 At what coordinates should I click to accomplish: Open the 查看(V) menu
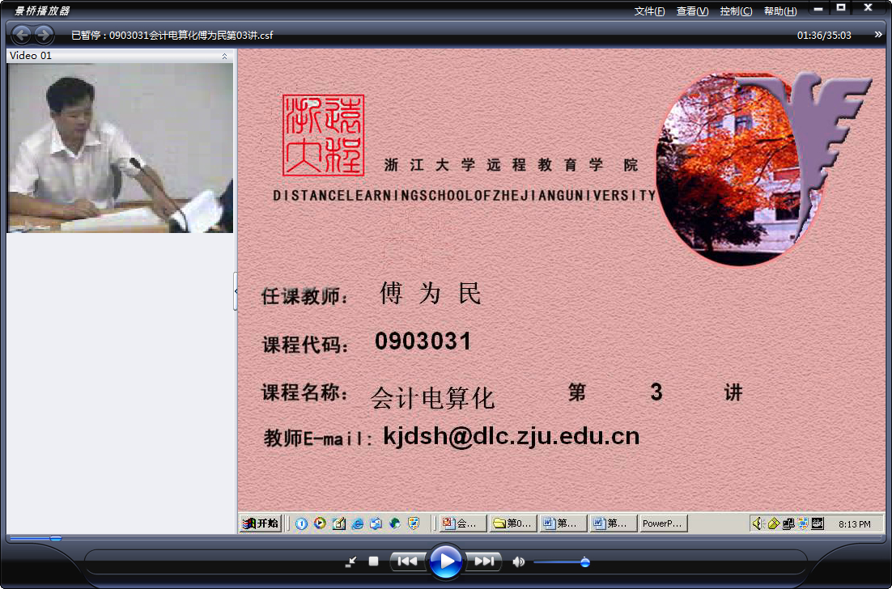[692, 11]
